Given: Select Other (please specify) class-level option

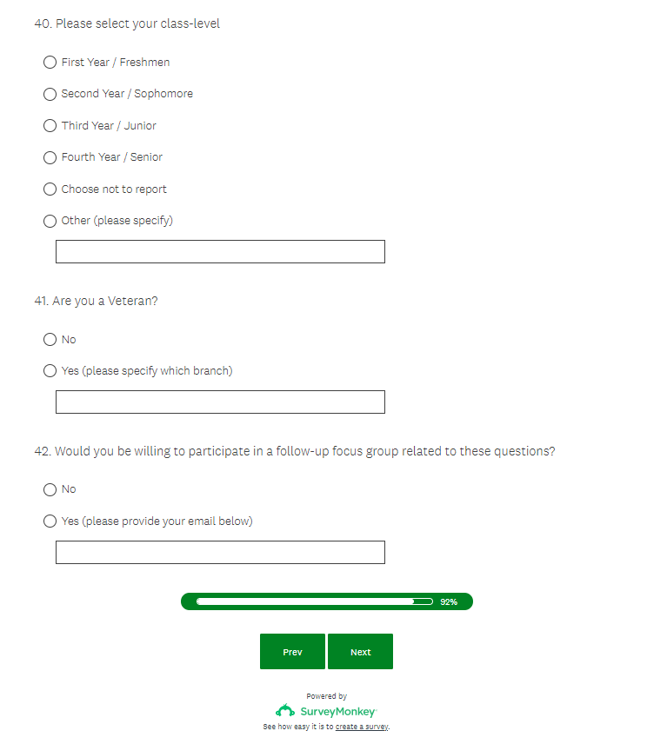Looking at the screenshot, I should coord(50,221).
